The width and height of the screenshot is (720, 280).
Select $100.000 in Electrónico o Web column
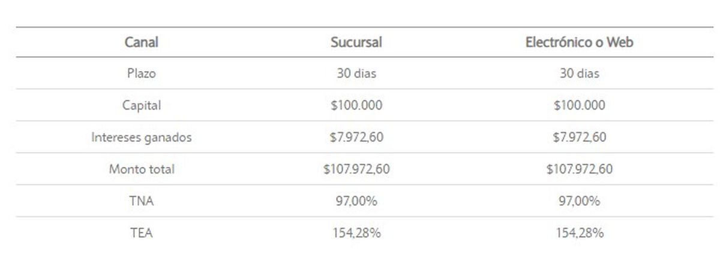pos(579,105)
